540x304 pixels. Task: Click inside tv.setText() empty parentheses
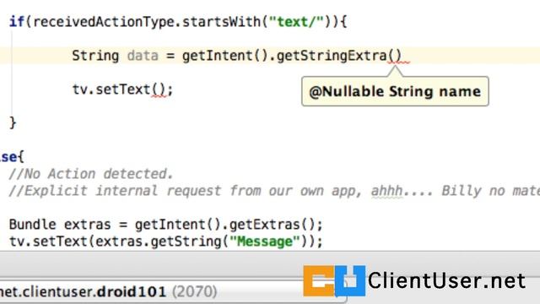click(159, 90)
